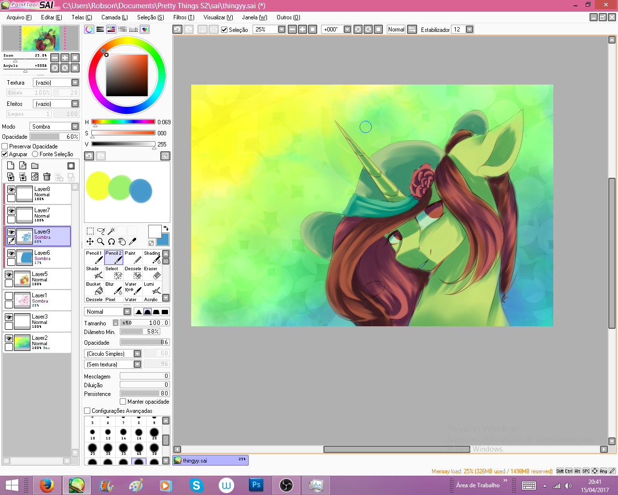Open the Camada menu
This screenshot has height=495, width=618.
pos(114,17)
